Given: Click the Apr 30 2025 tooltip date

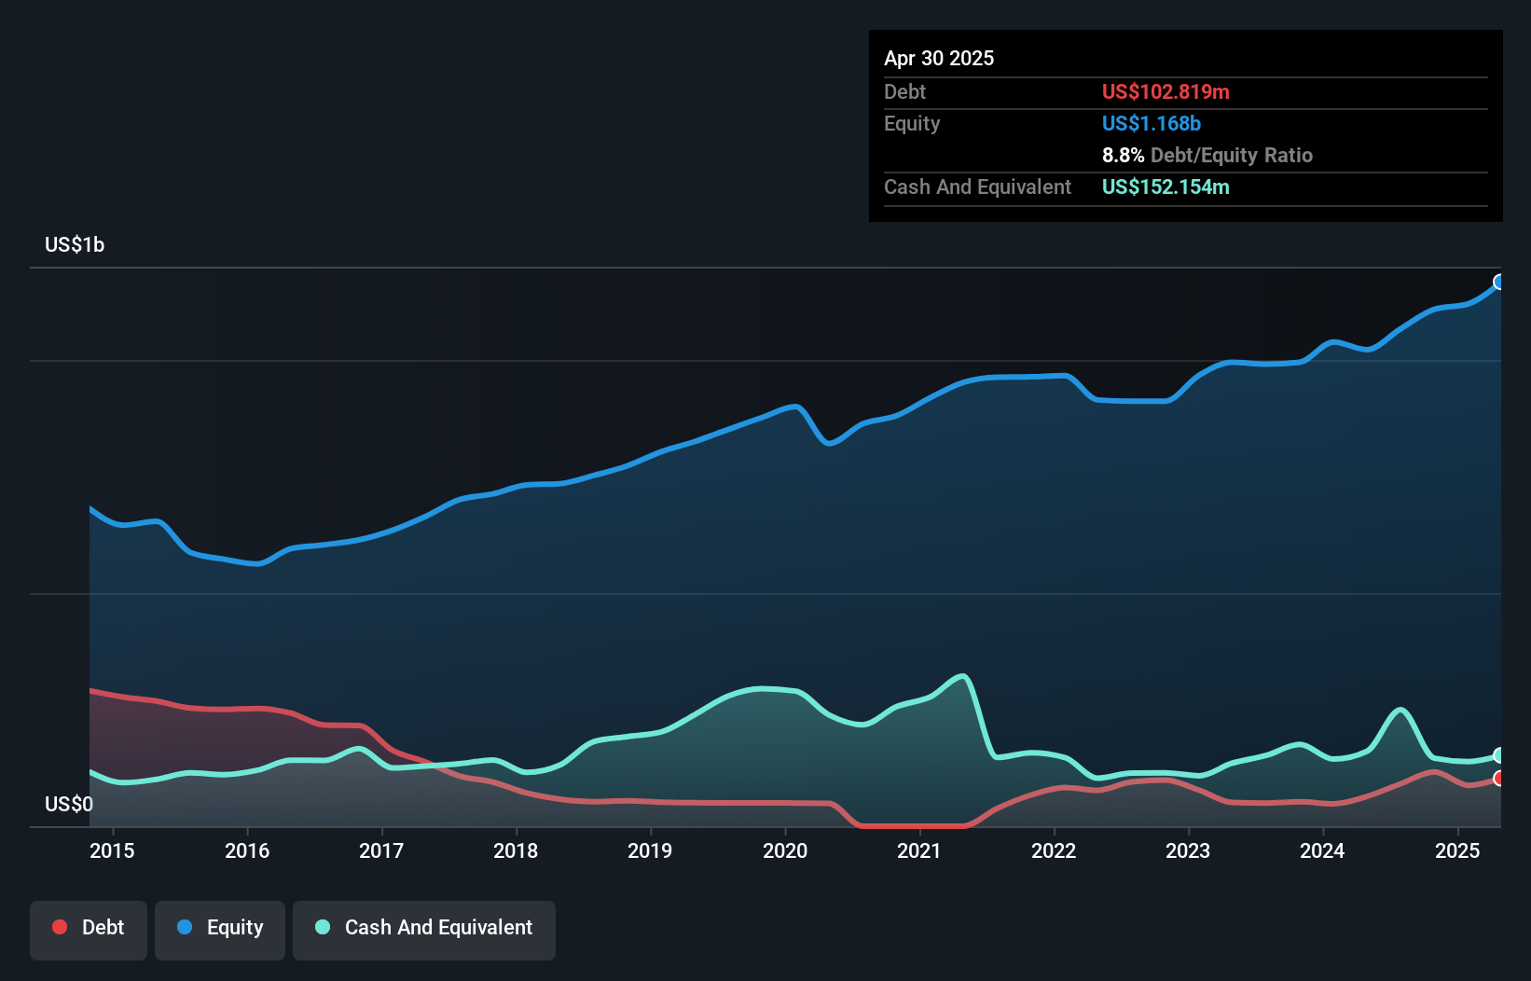Looking at the screenshot, I should coord(939,58).
